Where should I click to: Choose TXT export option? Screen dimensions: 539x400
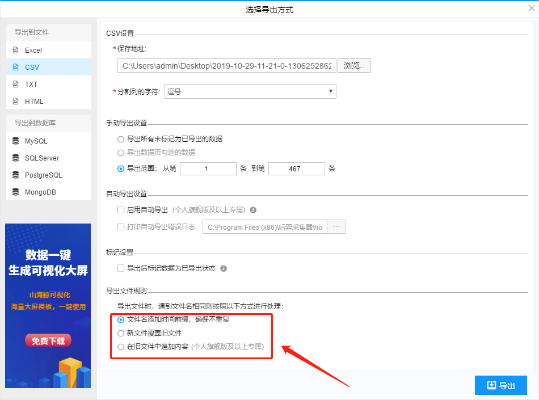click(x=49, y=84)
